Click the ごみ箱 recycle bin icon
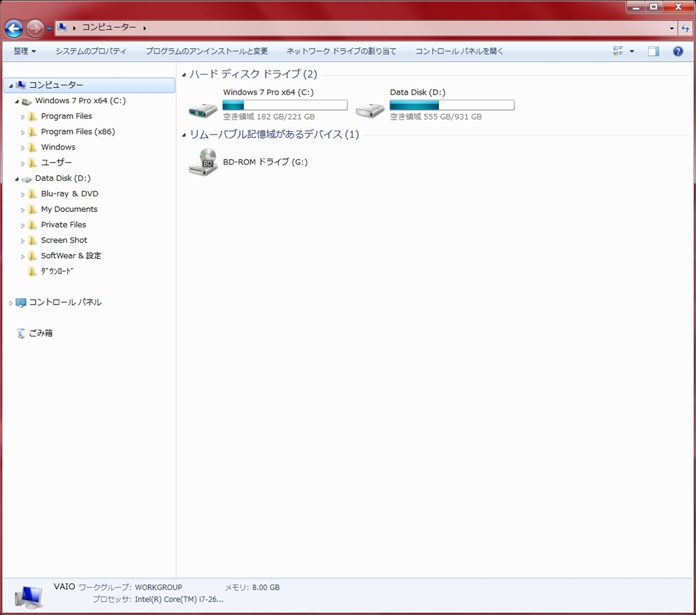The image size is (696, 615). [21, 333]
